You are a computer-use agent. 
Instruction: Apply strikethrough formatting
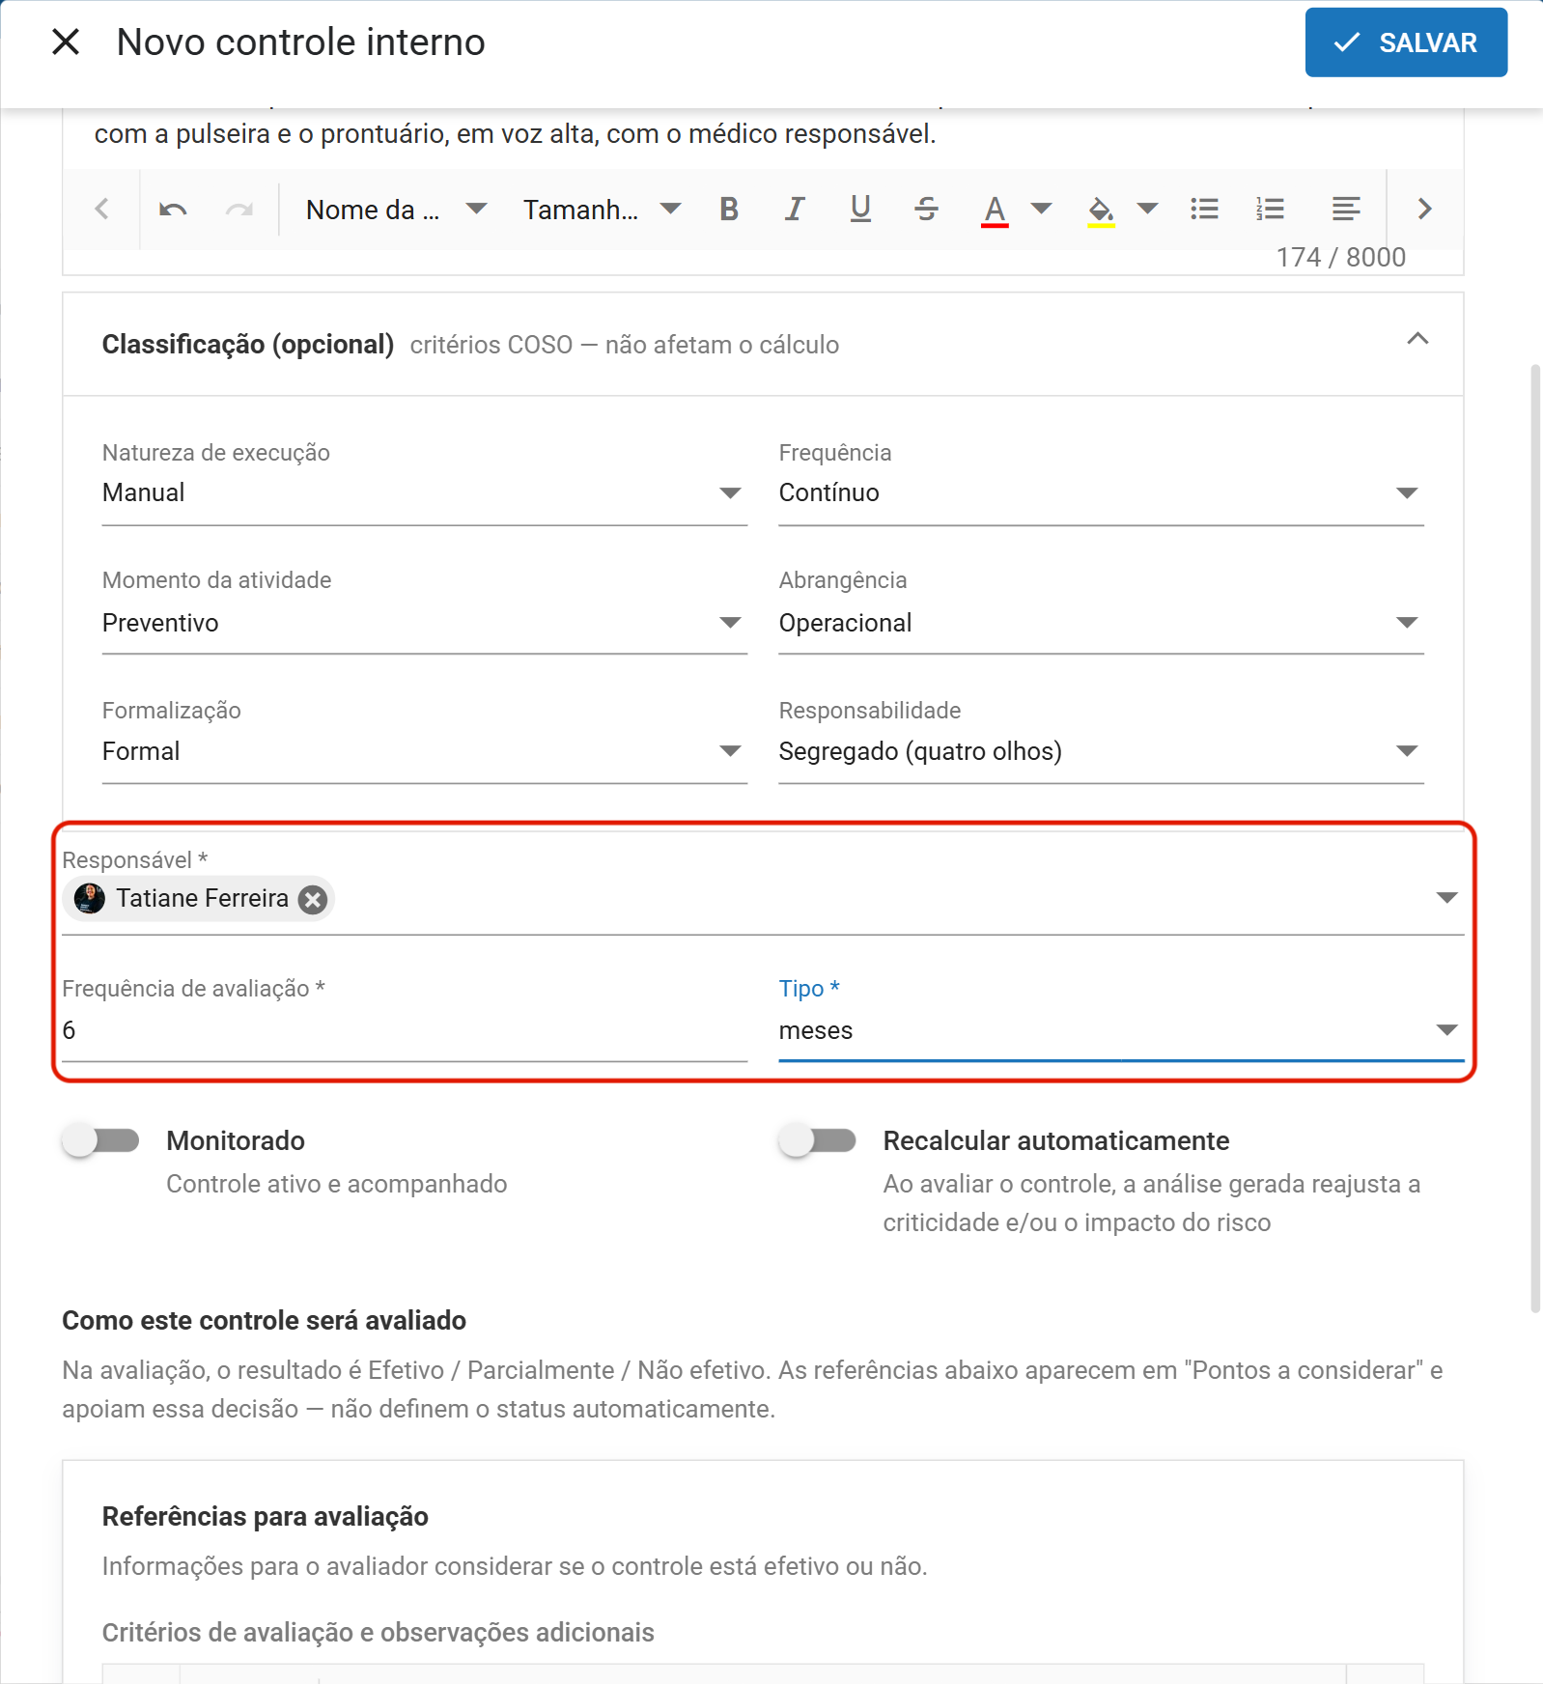point(926,209)
